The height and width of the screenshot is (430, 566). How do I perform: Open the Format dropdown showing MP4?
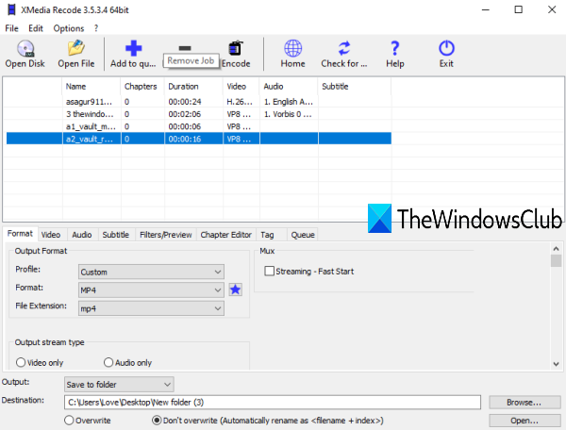(151, 290)
